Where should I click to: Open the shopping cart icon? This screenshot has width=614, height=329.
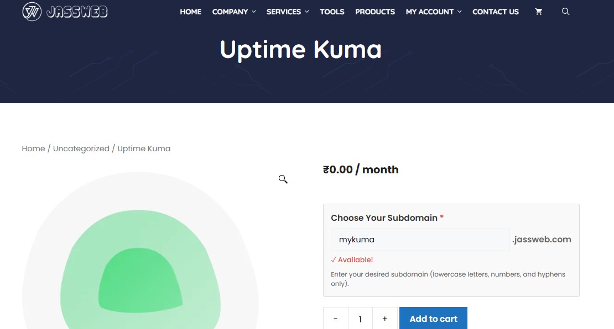[539, 12]
